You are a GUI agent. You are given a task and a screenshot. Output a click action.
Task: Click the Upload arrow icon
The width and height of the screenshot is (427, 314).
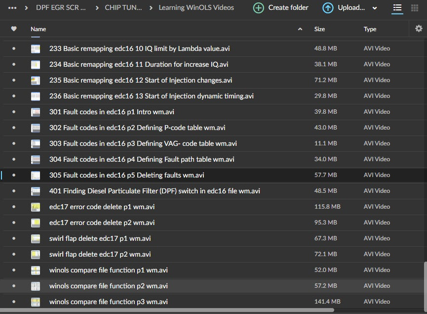[x=328, y=8]
